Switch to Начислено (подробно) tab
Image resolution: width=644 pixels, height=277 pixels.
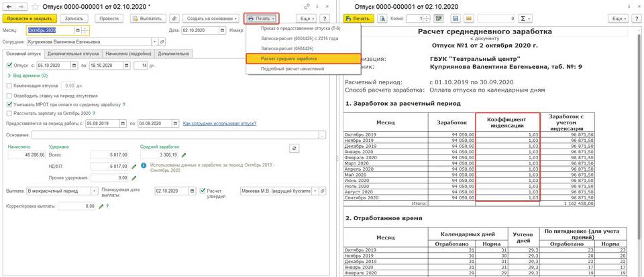click(129, 54)
